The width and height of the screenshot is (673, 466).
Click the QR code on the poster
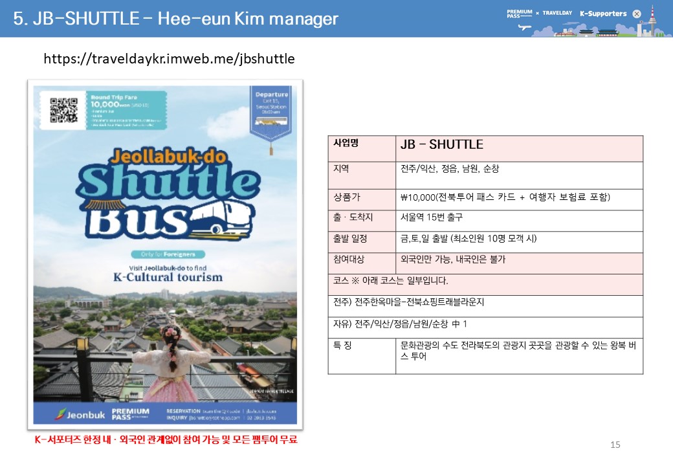click(63, 110)
